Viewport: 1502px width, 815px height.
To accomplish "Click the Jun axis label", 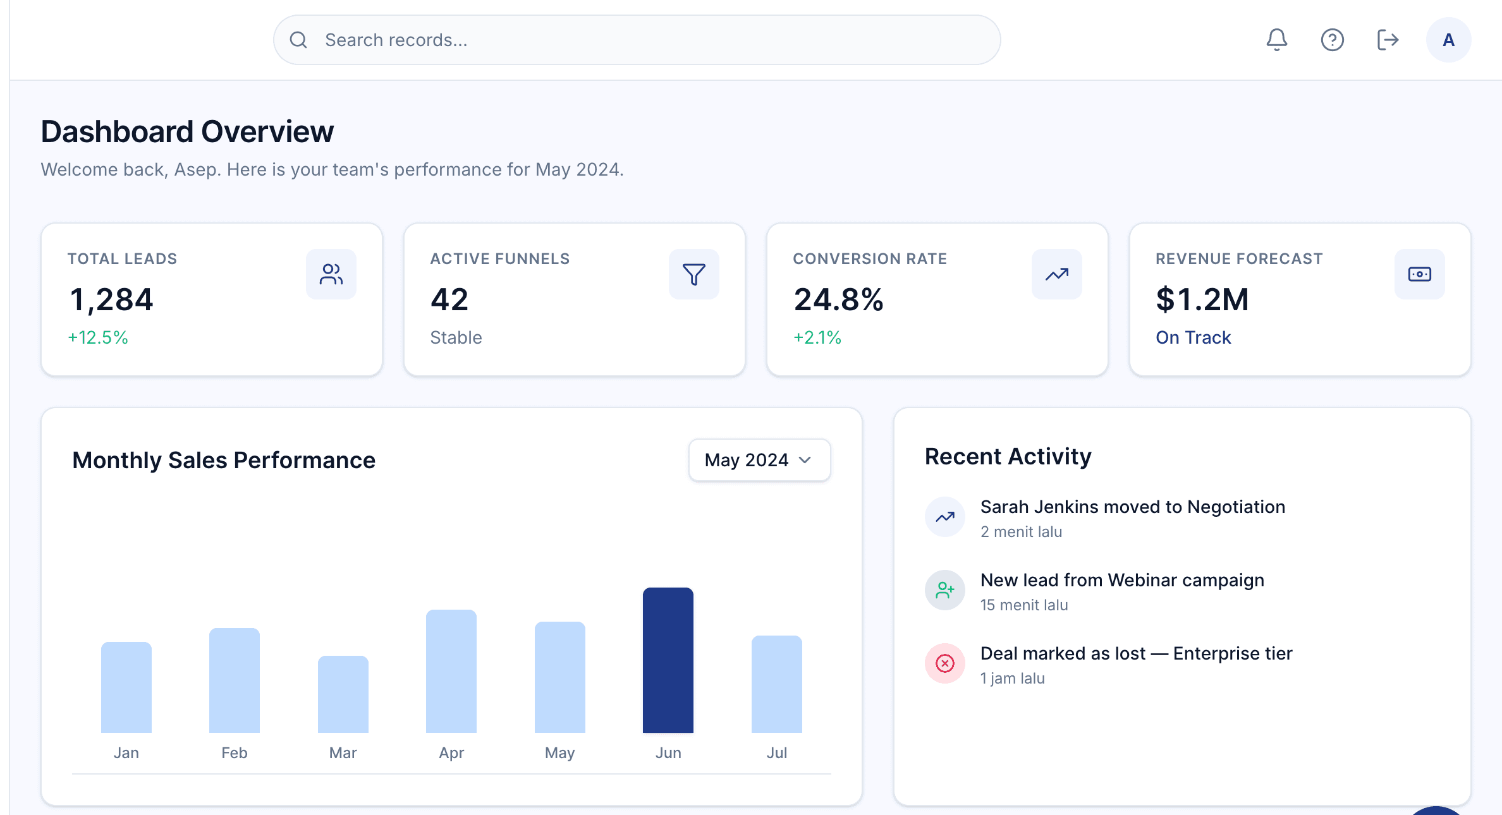I will [668, 753].
